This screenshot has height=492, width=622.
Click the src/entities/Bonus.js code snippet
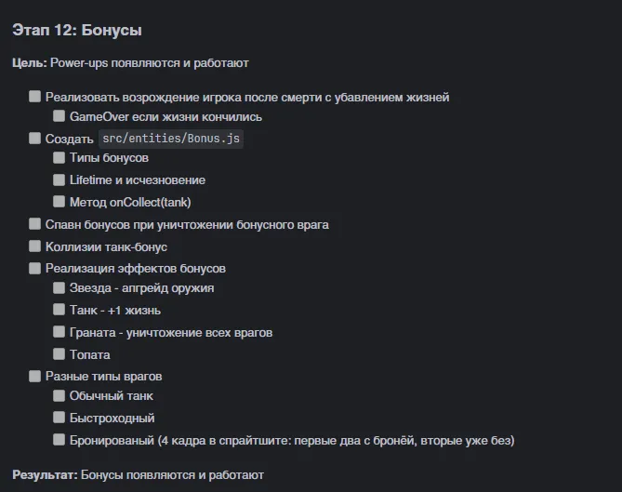[171, 139]
